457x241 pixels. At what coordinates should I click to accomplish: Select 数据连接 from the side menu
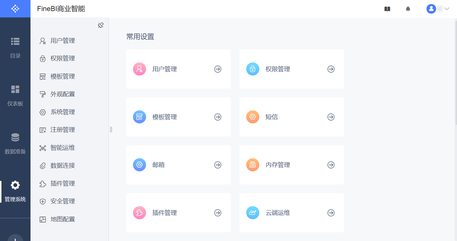coord(62,165)
